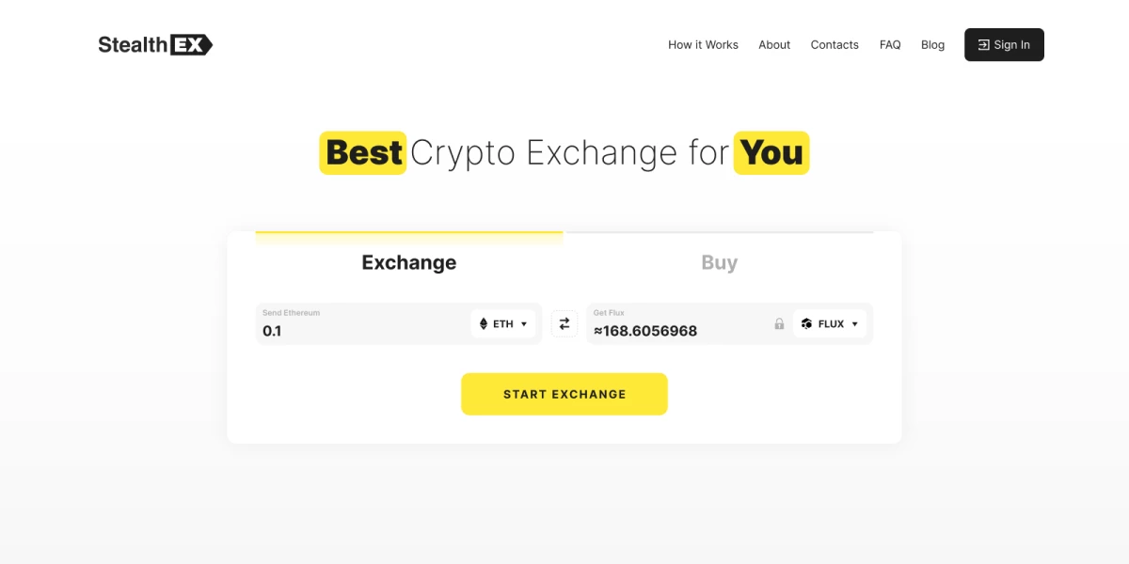Select the Exchange tab
This screenshot has height=564, width=1129.
[409, 262]
